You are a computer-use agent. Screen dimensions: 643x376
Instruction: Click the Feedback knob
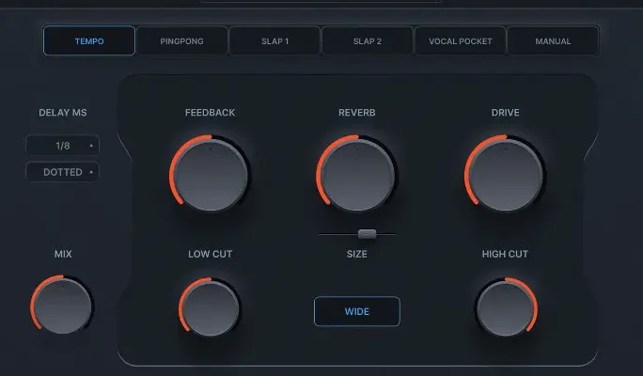[211, 175]
